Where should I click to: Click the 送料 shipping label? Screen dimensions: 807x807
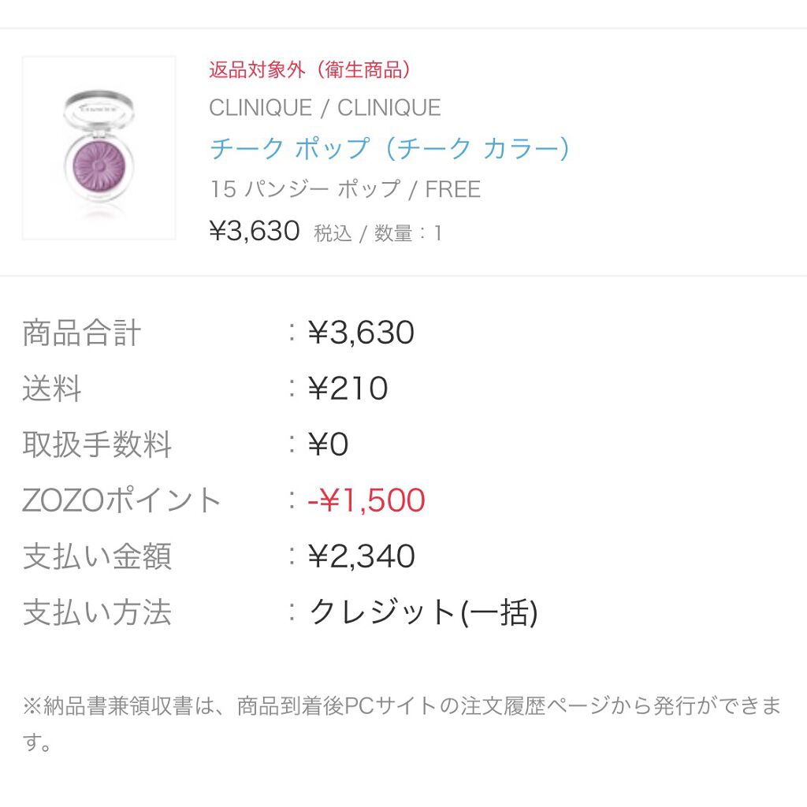(x=52, y=389)
